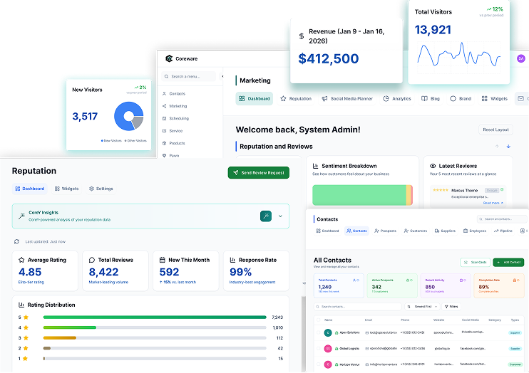The height and width of the screenshot is (373, 529).
Task: Click the filter funnel icon in Contacts
Action: tap(446, 307)
